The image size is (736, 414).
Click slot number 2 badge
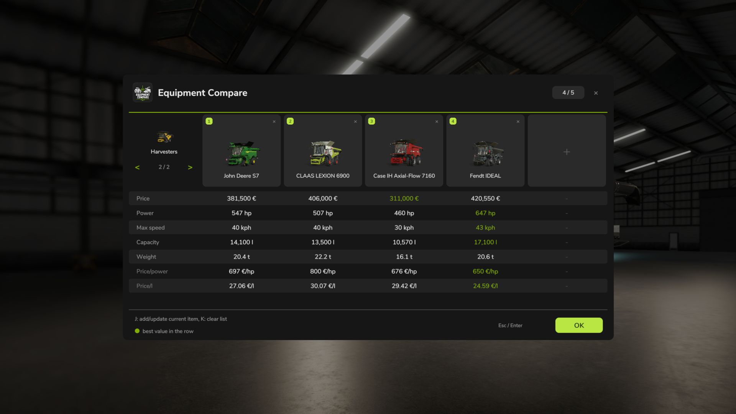click(x=290, y=121)
